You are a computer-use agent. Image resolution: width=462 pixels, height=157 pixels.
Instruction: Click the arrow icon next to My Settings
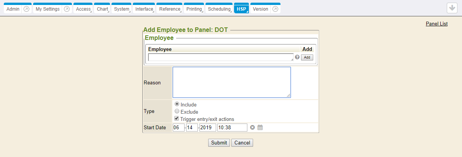[x=67, y=9]
